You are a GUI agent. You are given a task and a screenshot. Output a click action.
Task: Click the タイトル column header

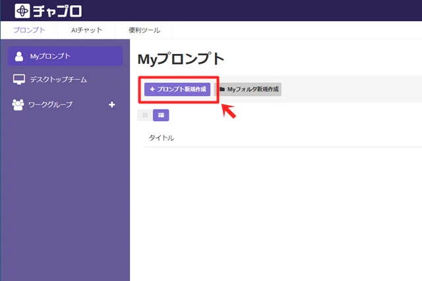pyautogui.click(x=162, y=138)
